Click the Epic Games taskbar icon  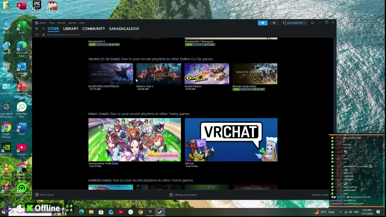(x=150, y=212)
